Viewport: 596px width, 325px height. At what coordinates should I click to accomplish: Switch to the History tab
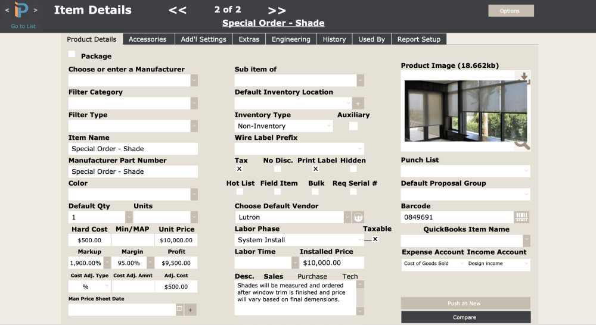click(x=334, y=39)
